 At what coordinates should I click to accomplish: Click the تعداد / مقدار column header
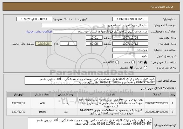pyautogui.click(x=42, y=94)
